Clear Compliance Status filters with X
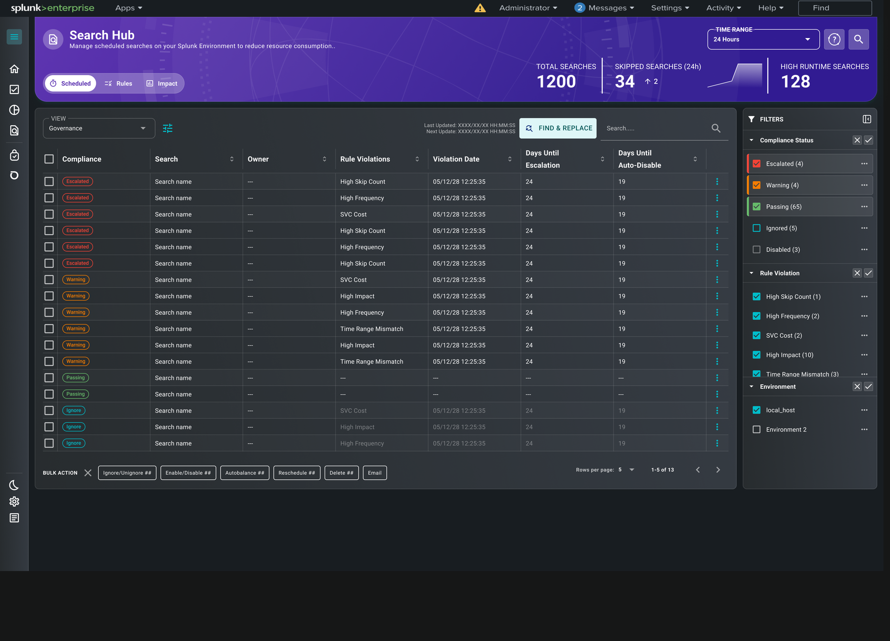This screenshot has height=641, width=890. tap(857, 140)
